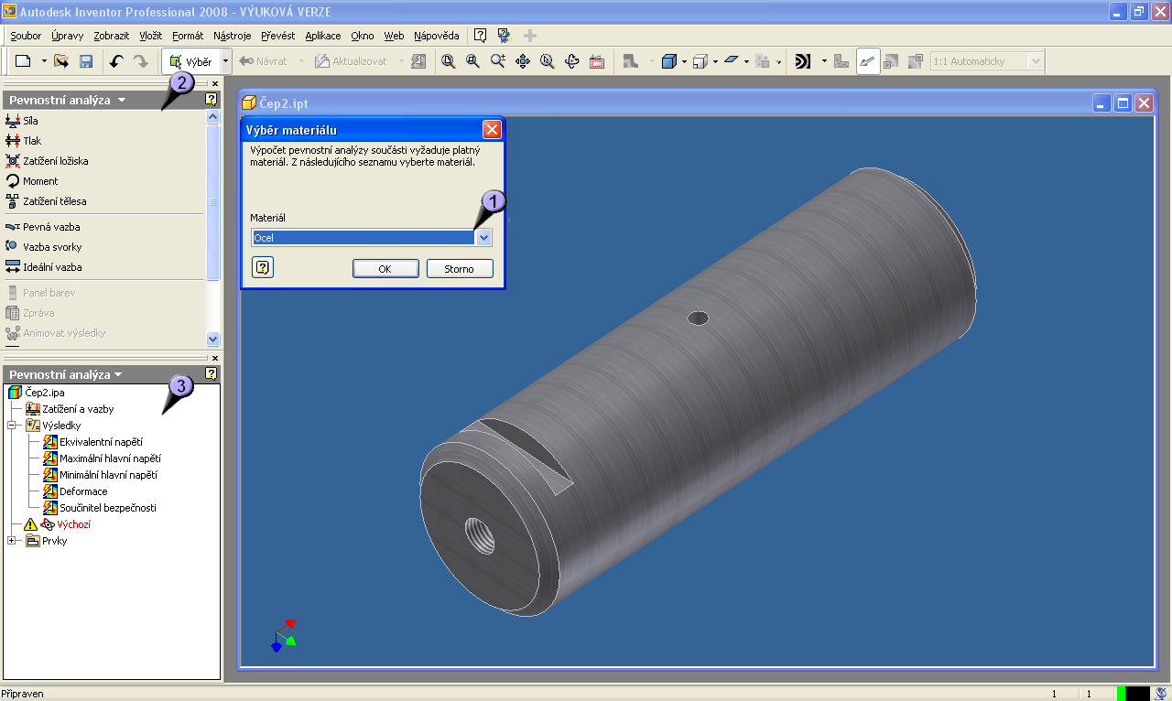Image resolution: width=1172 pixels, height=701 pixels.
Task: Select the Síla (Force) load tool
Action: tap(30, 121)
